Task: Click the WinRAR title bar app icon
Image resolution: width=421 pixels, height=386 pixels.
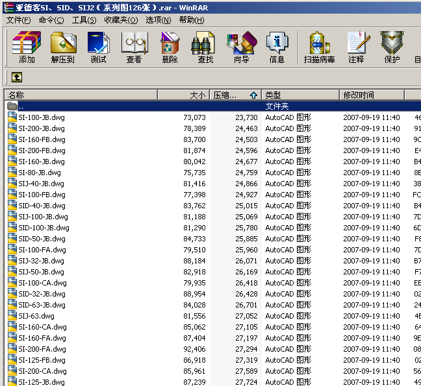Action: (x=8, y=8)
